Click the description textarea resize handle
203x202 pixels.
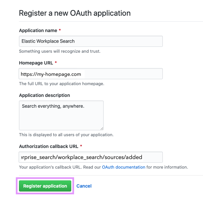click(102, 128)
